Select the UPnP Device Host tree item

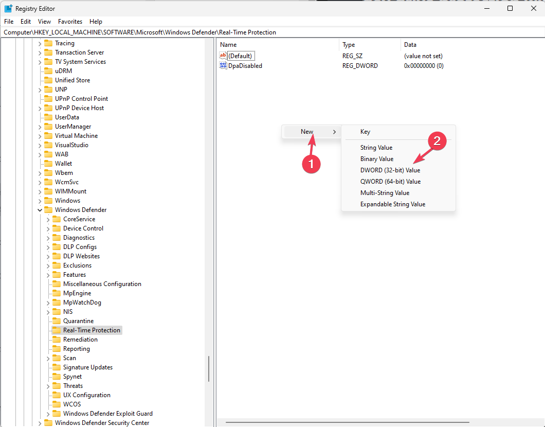tap(79, 108)
